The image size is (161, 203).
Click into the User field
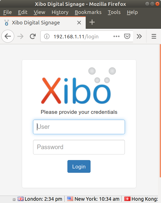coord(79,127)
